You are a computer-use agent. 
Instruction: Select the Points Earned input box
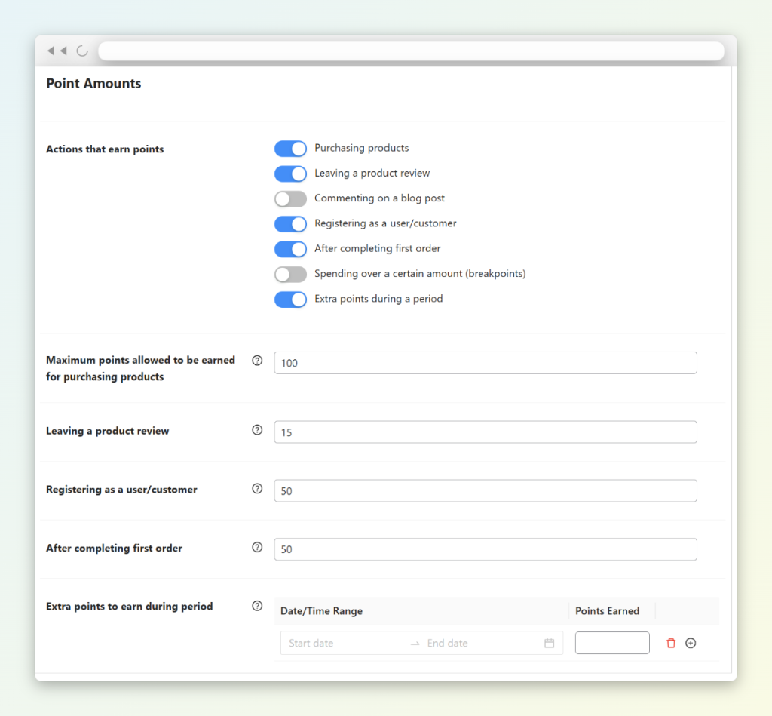611,643
